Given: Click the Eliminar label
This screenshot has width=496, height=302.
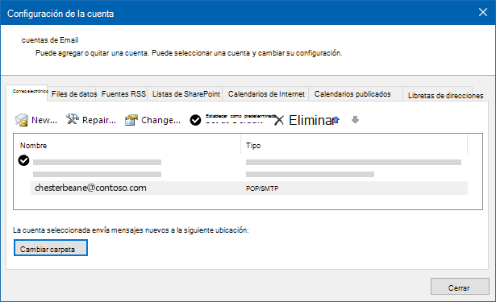Looking at the screenshot, I should pyautogui.click(x=311, y=120).
